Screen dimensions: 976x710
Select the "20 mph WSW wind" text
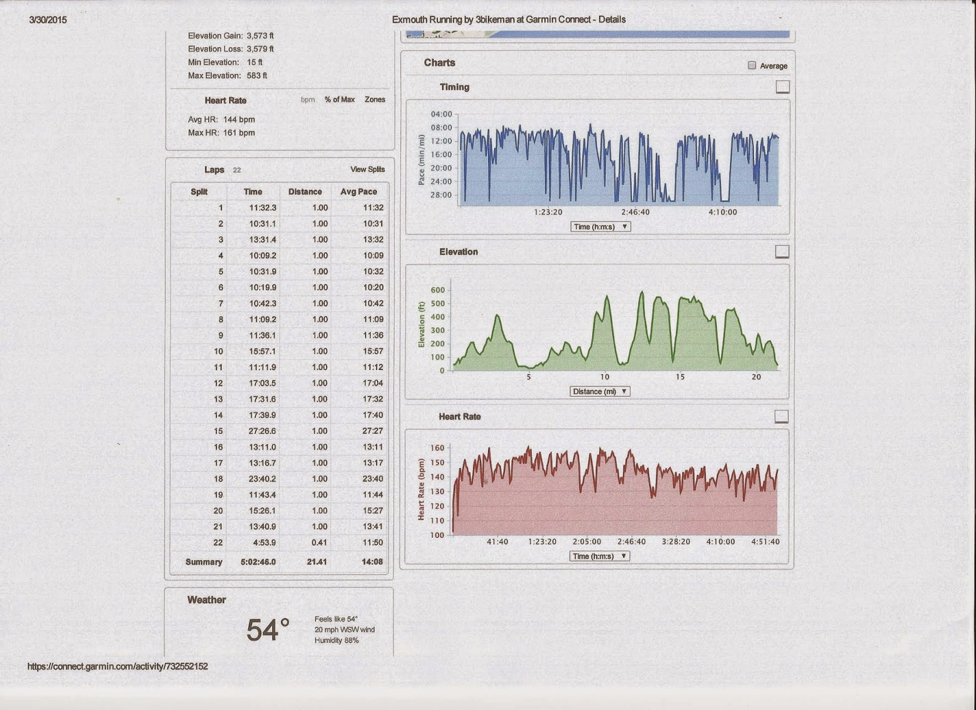[345, 629]
